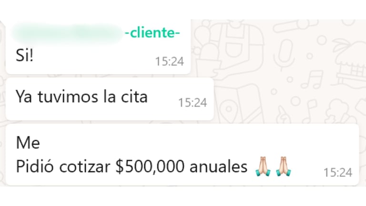Click the double music note wallpaper doodle
Screen dimensions: 366x206
312,80
